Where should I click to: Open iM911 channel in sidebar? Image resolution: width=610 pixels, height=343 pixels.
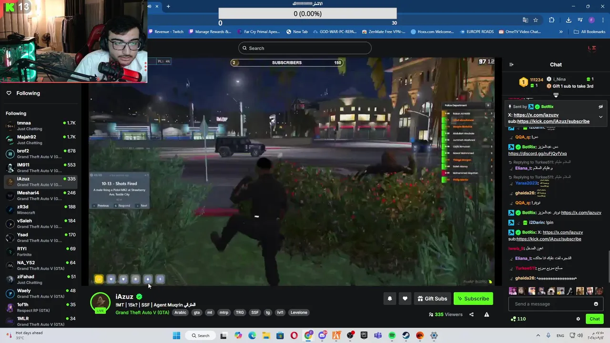(x=41, y=168)
